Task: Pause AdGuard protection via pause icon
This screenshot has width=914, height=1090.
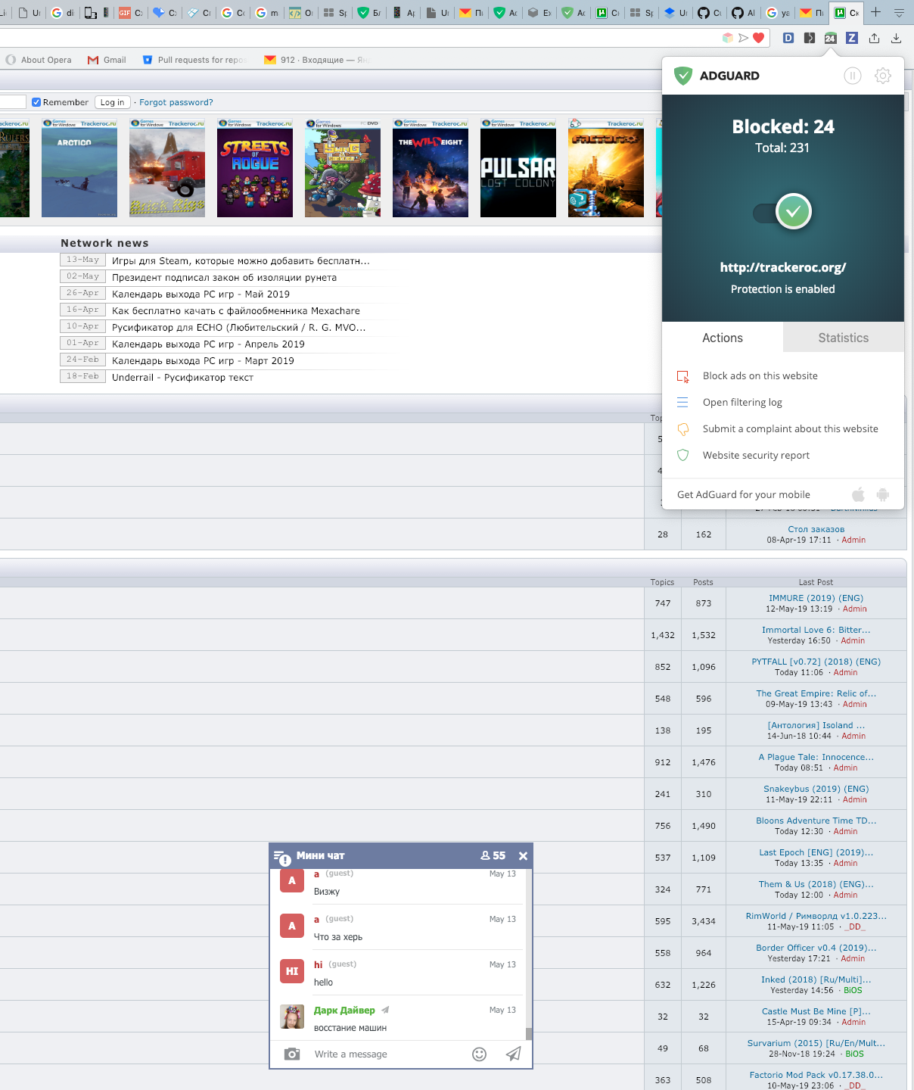Action: [x=852, y=76]
